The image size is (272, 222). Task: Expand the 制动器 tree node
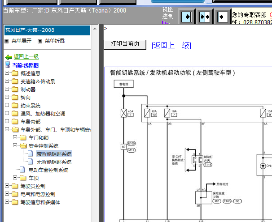[x=7, y=89]
